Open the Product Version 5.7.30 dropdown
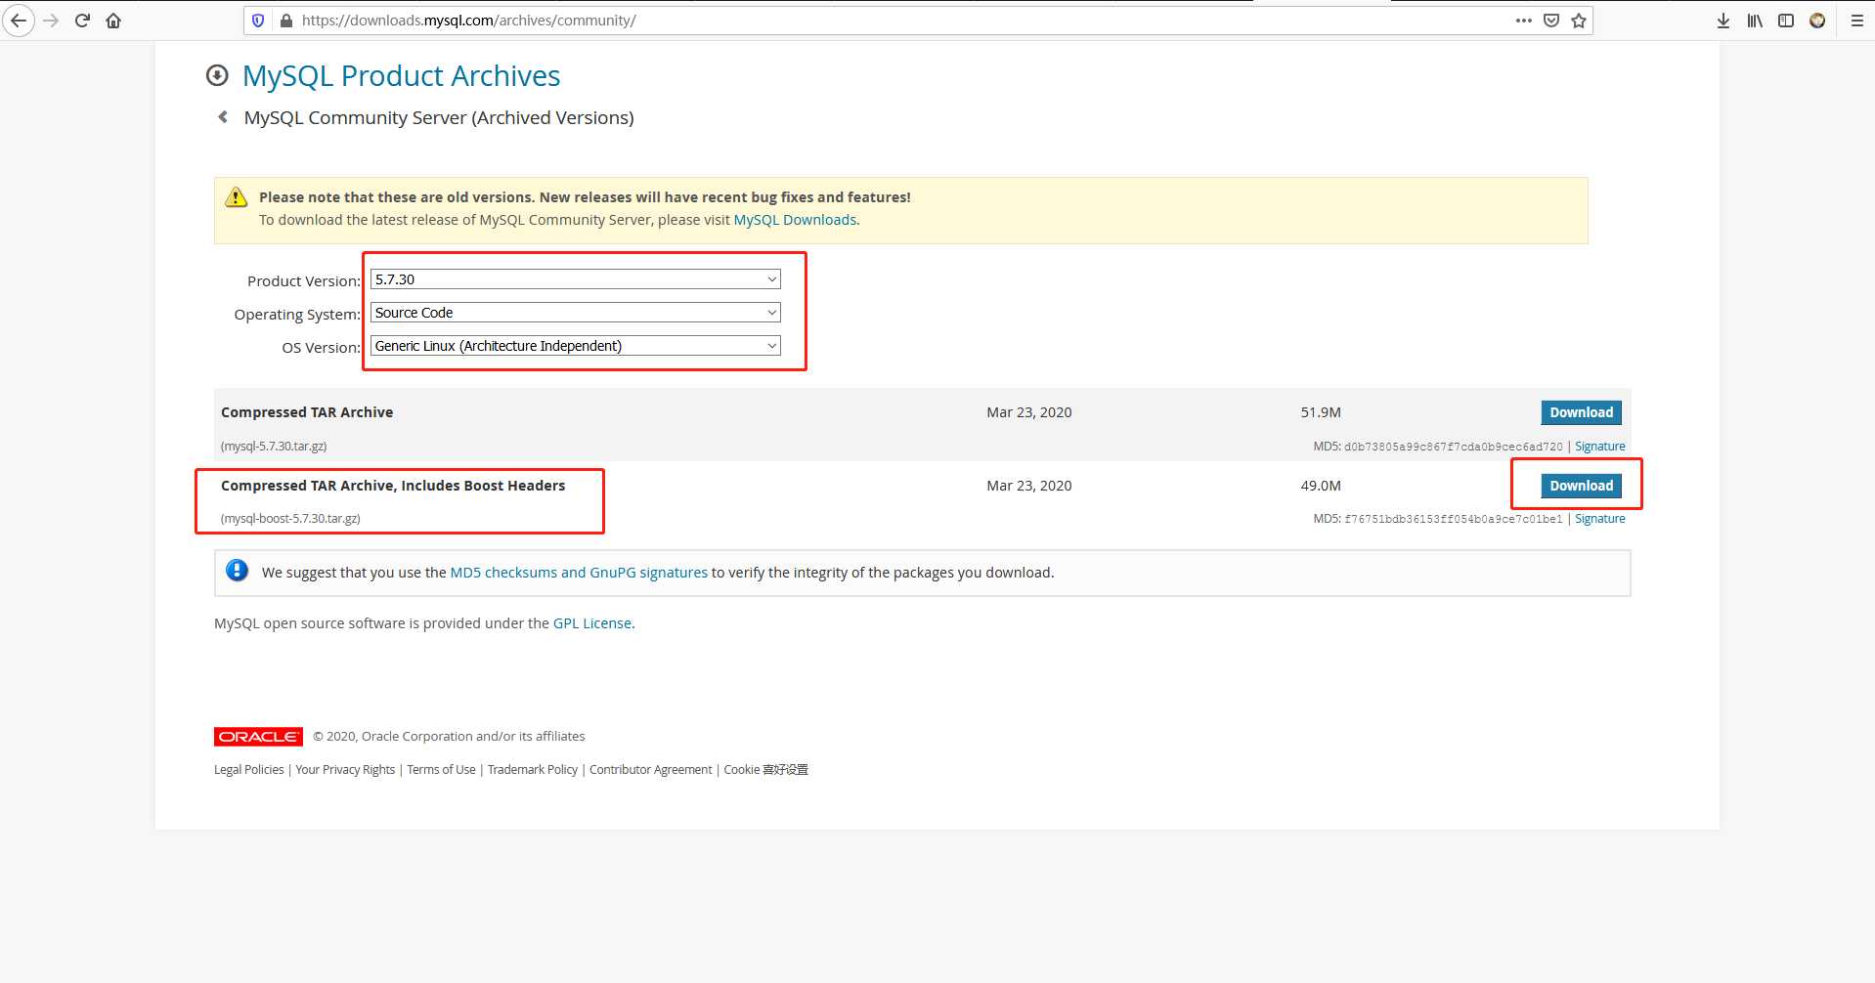 (576, 279)
